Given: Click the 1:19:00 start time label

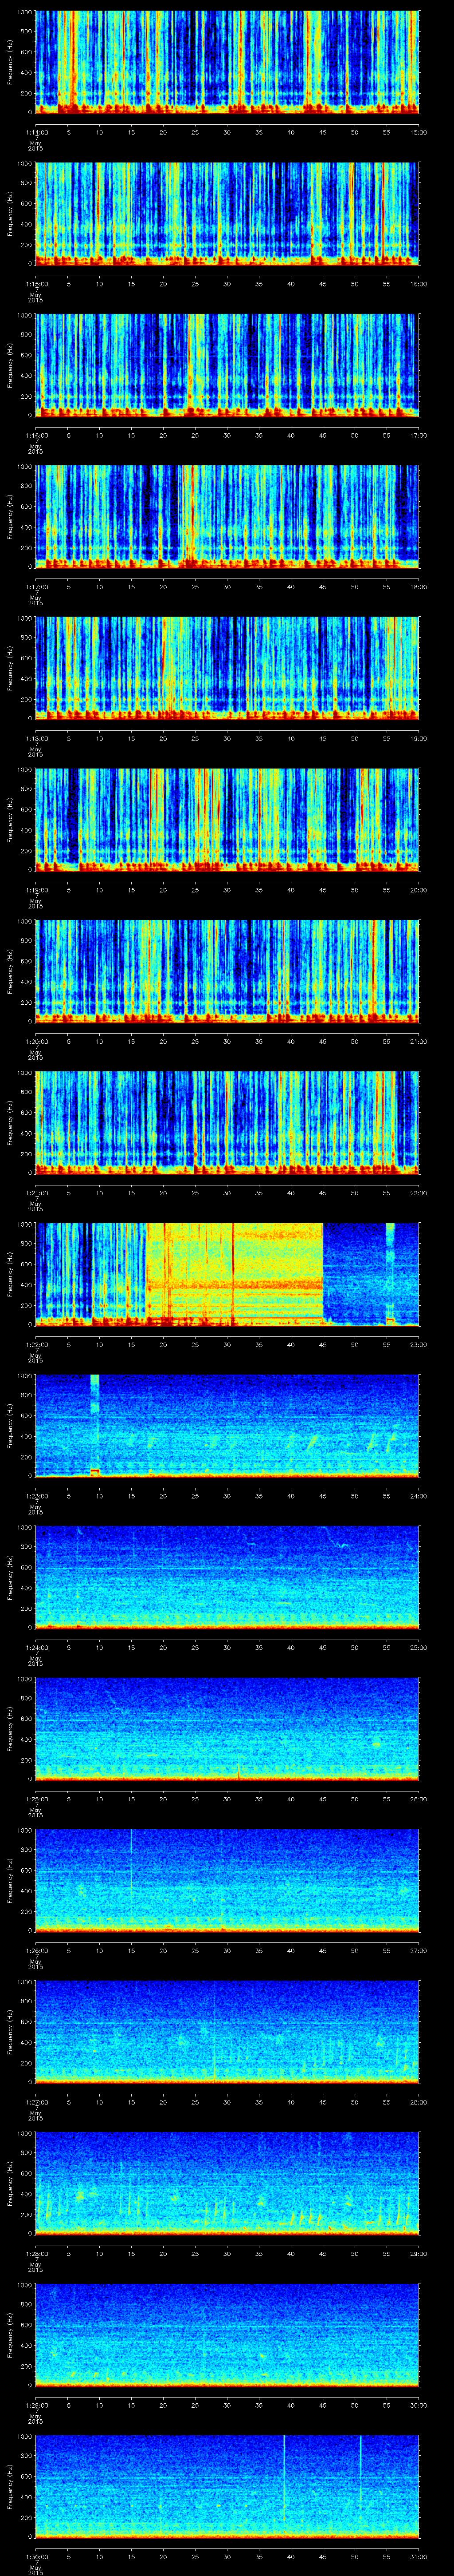Looking at the screenshot, I should click(36, 890).
